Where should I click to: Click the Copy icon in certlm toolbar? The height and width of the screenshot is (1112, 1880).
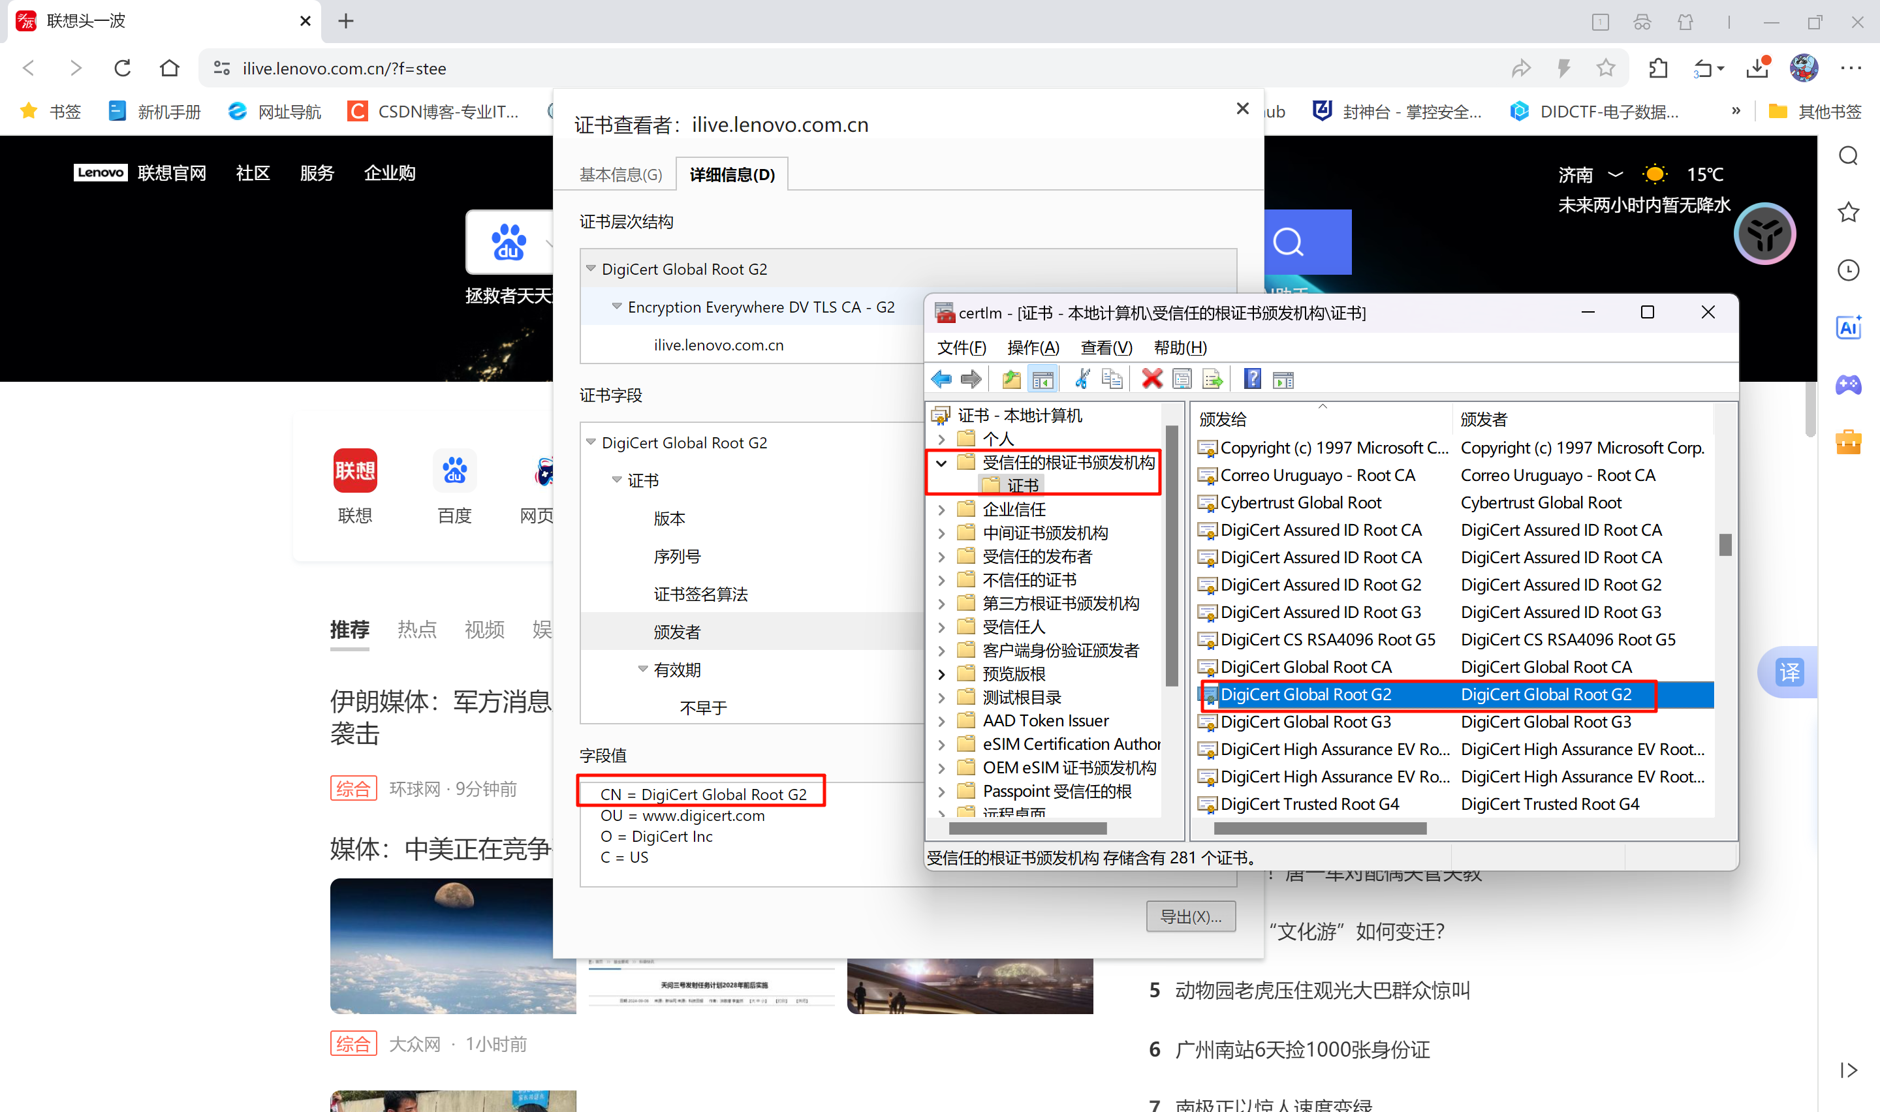1112,379
